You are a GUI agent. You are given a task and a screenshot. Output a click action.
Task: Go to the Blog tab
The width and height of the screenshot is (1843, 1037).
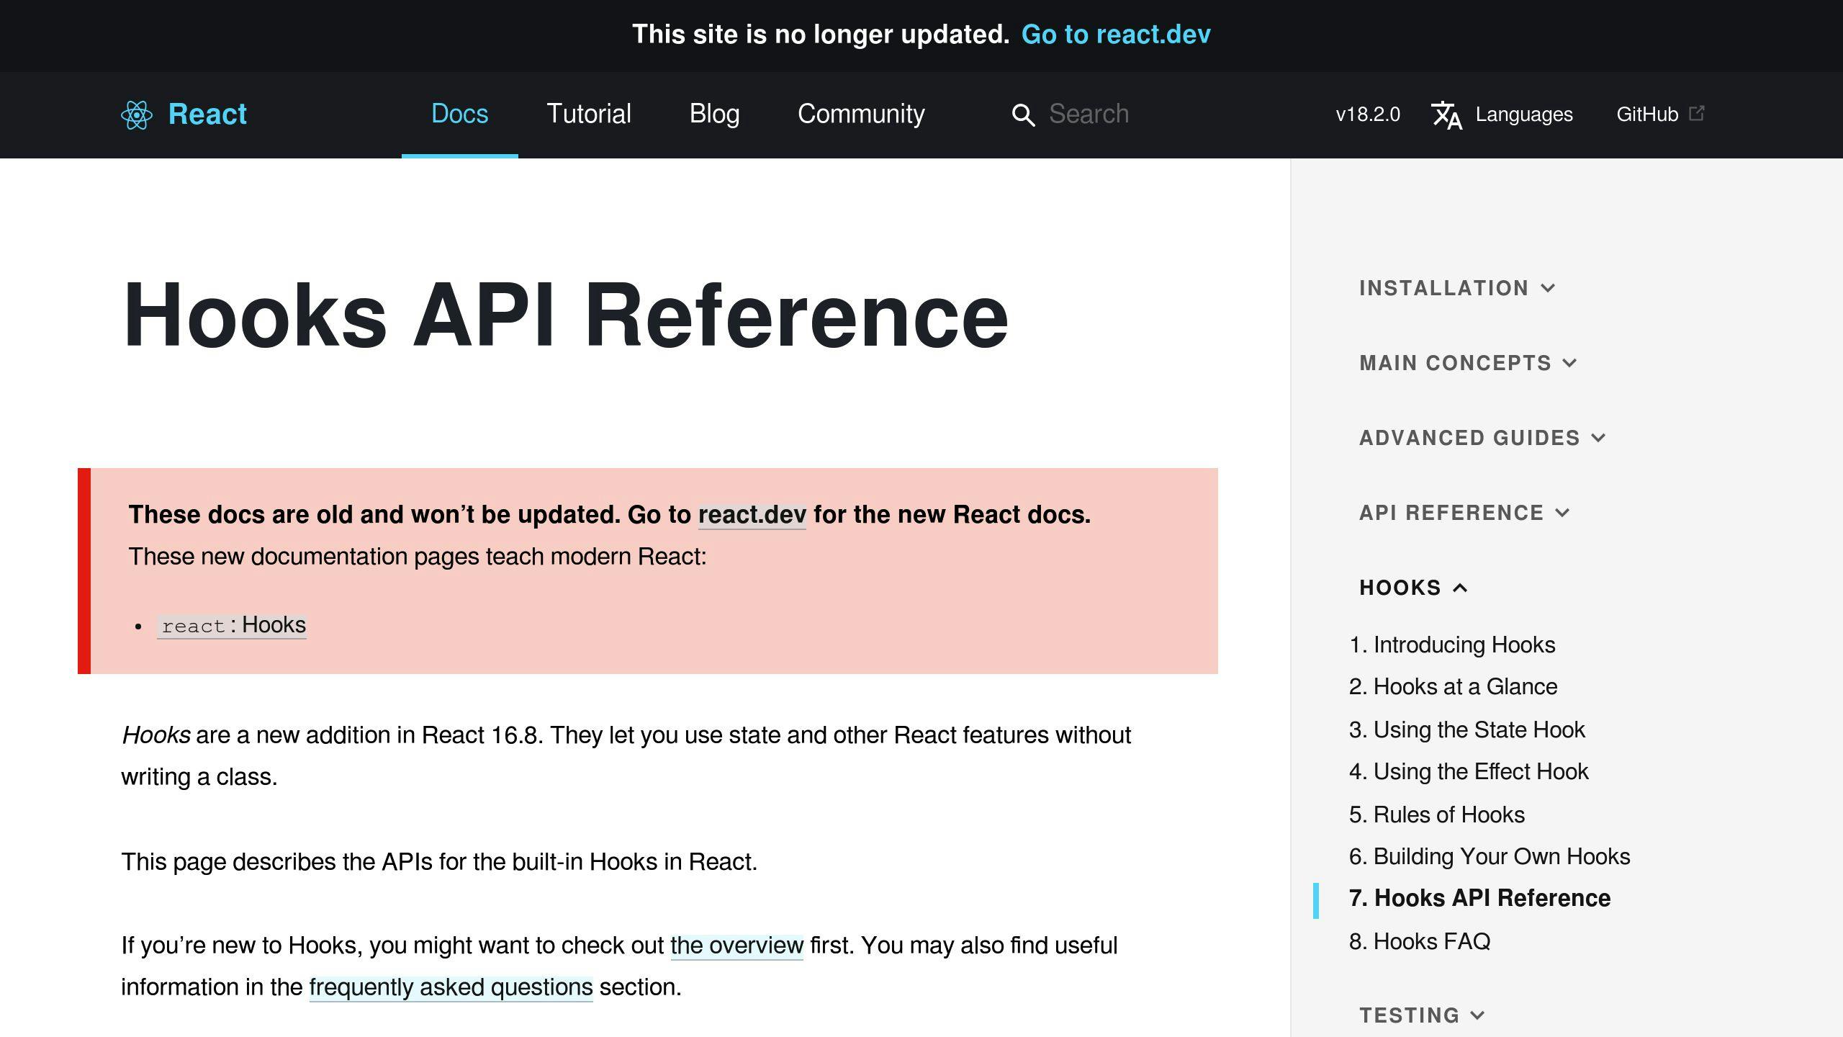coord(714,114)
